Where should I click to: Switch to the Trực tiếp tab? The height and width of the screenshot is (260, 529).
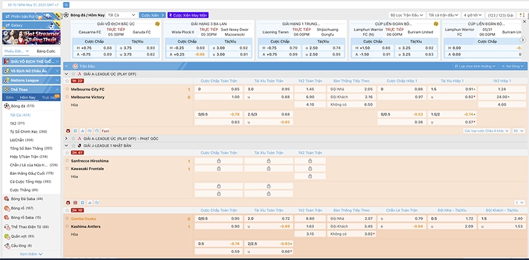pyautogui.click(x=49, y=97)
